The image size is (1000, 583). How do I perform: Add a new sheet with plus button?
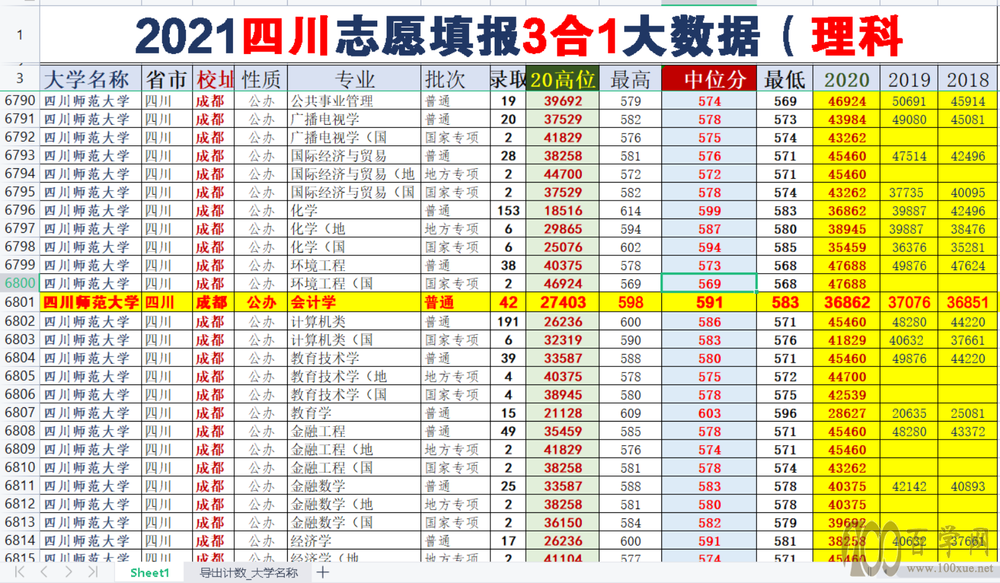pyautogui.click(x=323, y=572)
